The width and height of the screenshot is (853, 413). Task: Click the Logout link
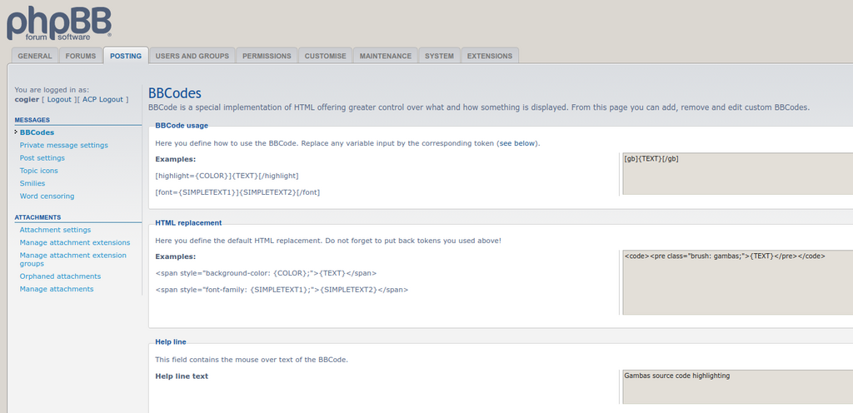click(59, 99)
